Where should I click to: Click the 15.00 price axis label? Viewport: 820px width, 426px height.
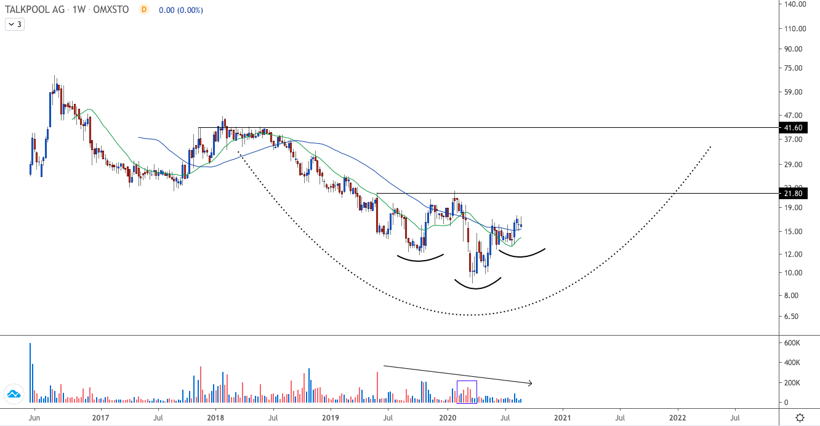point(794,232)
